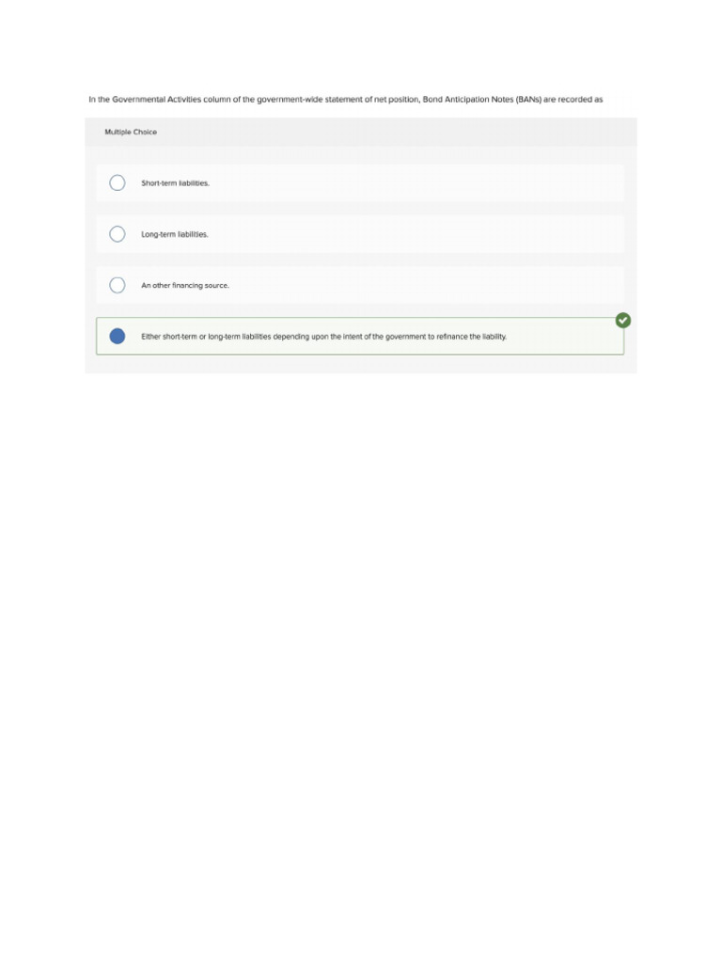The height and width of the screenshot is (963, 722).
Task: Click the word column in the question
Action: pos(217,100)
